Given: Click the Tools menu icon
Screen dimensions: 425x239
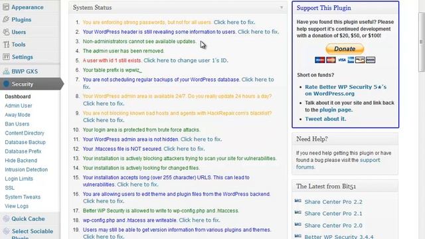Looking at the screenshot, I should [6, 44].
